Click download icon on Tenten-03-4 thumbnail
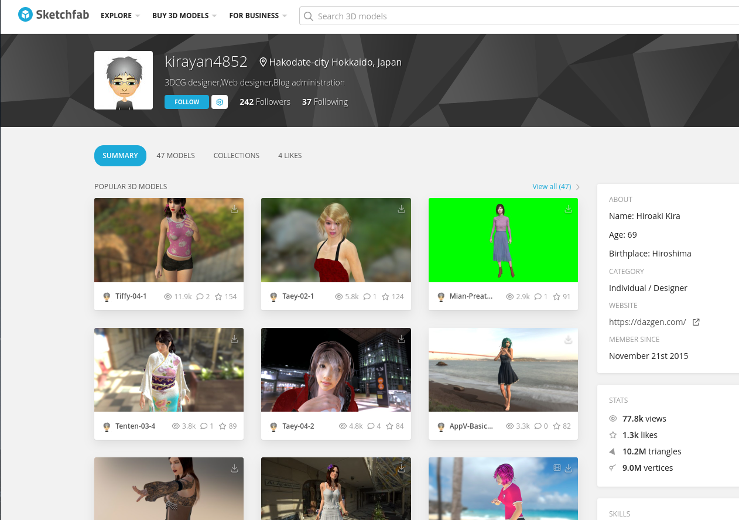Viewport: 739px width, 520px height. [x=234, y=338]
